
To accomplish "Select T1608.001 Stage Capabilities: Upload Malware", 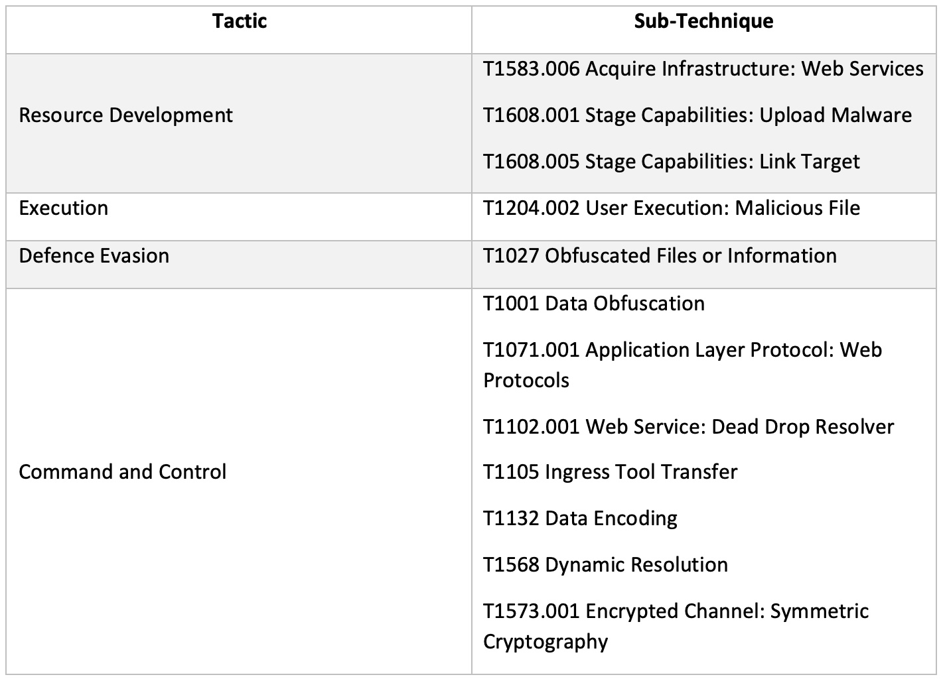I will (x=697, y=115).
